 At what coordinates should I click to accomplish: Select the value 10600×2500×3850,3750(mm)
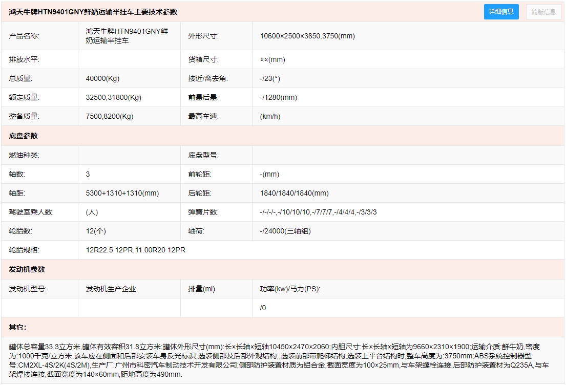click(x=307, y=36)
